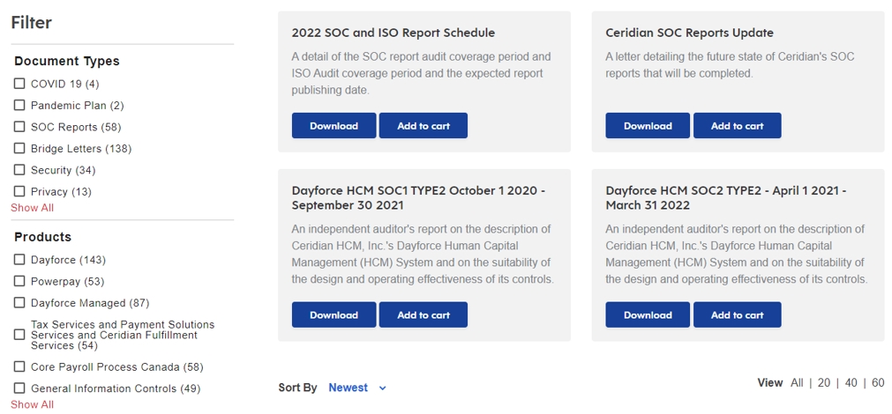
Task: Show 60 items per page
Action: point(878,383)
